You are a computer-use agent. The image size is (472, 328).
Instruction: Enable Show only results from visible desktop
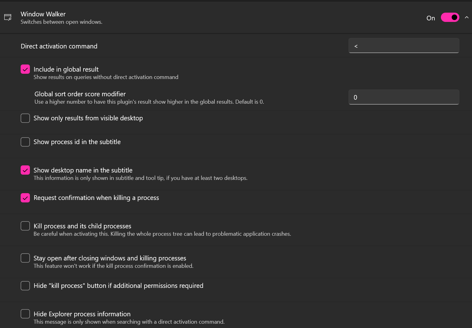[x=25, y=118]
